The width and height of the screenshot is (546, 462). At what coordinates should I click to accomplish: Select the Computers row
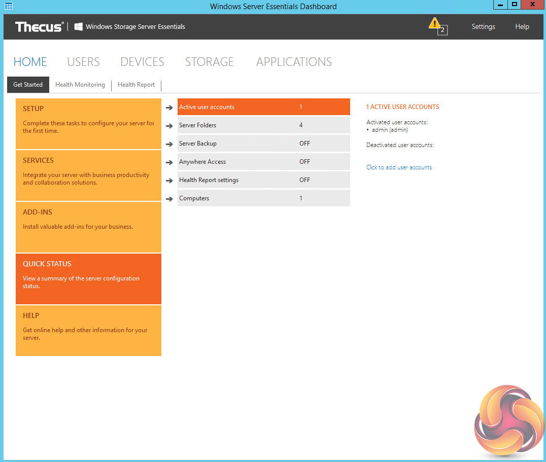tap(263, 198)
